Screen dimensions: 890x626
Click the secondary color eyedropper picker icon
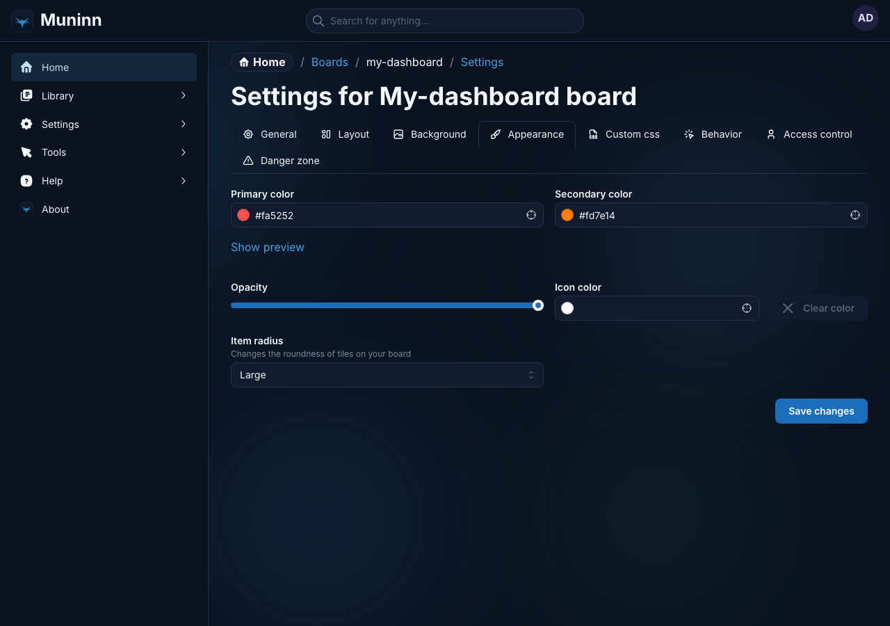click(x=855, y=215)
